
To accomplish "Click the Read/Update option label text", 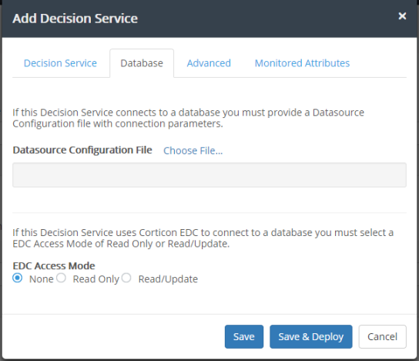I will [x=168, y=279].
